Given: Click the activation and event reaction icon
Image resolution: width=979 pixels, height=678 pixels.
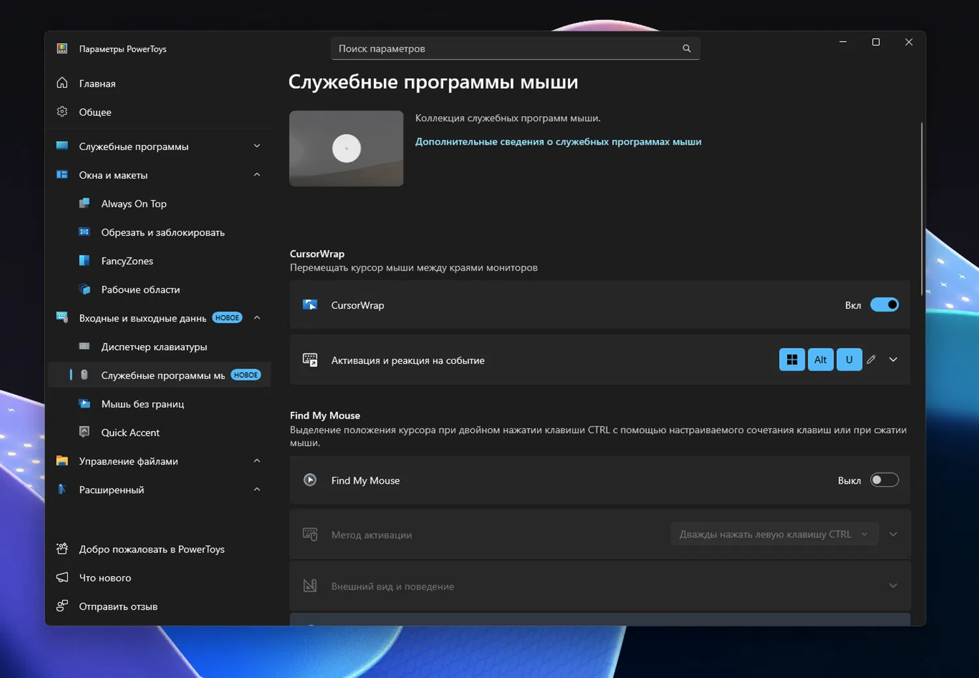Looking at the screenshot, I should [310, 360].
